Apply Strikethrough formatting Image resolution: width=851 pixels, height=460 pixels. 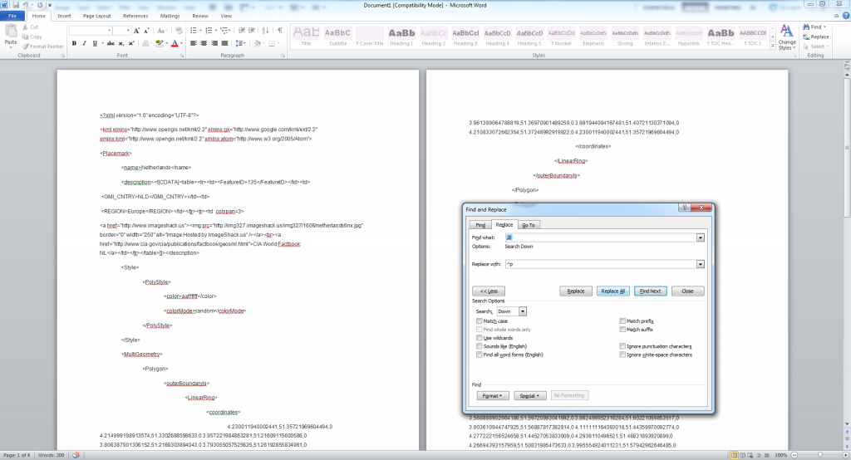(x=111, y=43)
